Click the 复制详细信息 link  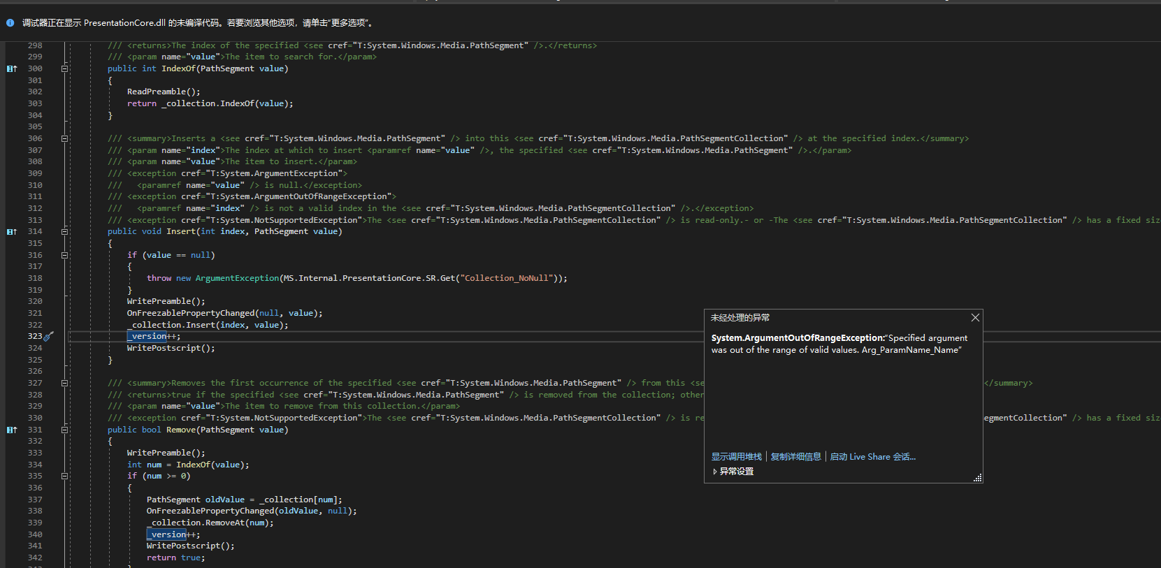(796, 457)
